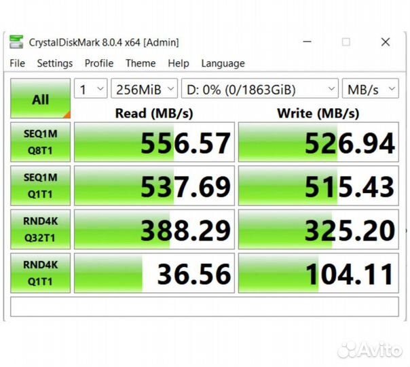Click the Read (MB/s) column header

pyautogui.click(x=154, y=113)
